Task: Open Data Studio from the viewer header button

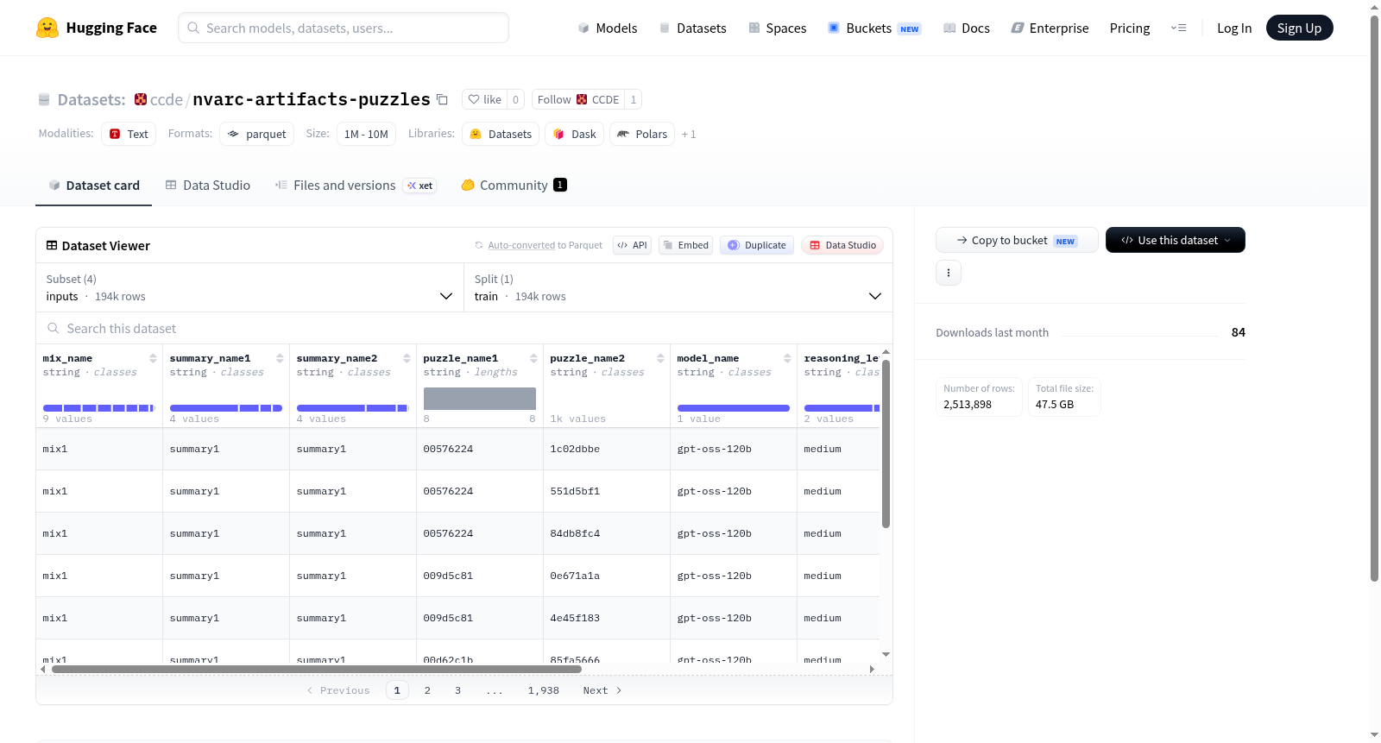Action: coord(842,245)
